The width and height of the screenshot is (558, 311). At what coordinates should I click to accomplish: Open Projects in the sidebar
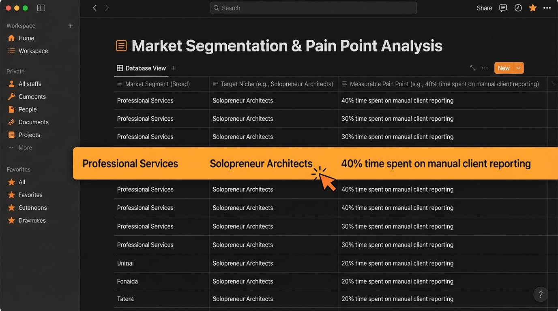click(x=29, y=135)
